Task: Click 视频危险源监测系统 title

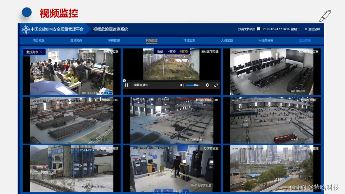Action: click(111, 29)
